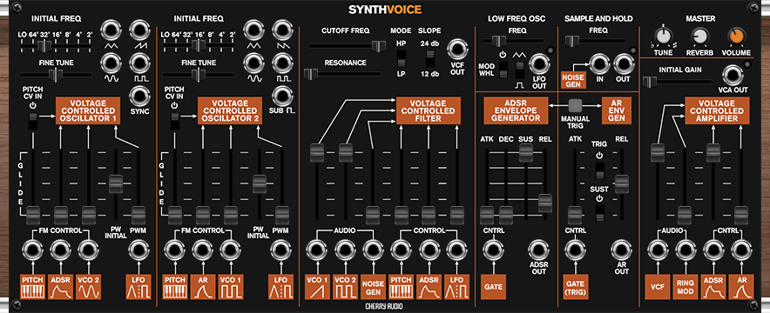Click Oscillator 2 PWM slider handle

pos(282,215)
